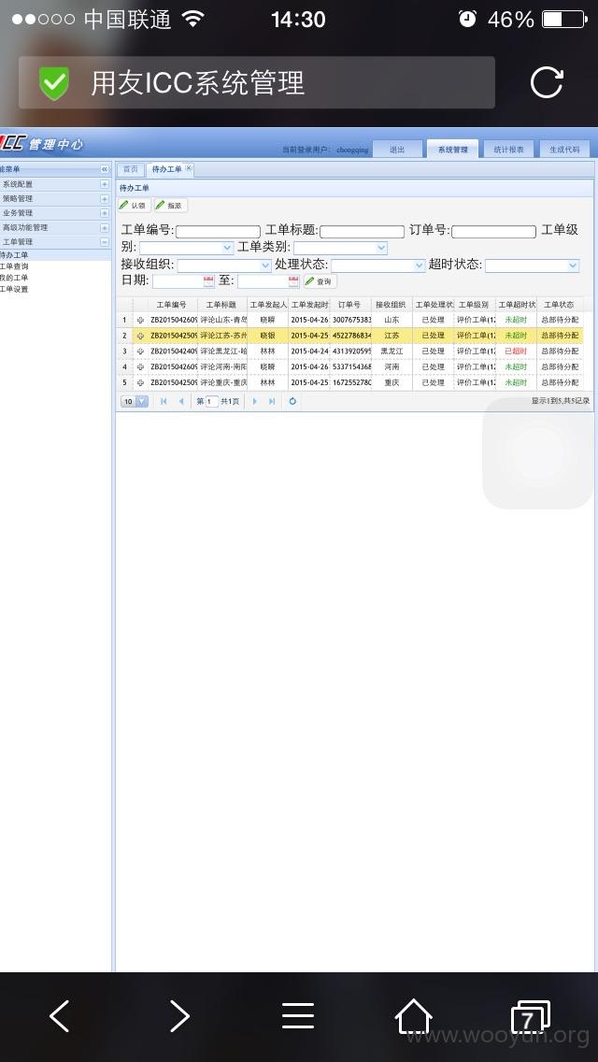This screenshot has height=1062, width=598.
Task: Sort by the 工单发起人 column header
Action: coord(267,305)
